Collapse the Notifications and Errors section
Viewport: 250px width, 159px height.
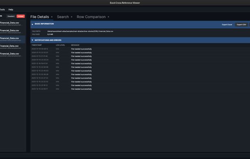pos(32,40)
